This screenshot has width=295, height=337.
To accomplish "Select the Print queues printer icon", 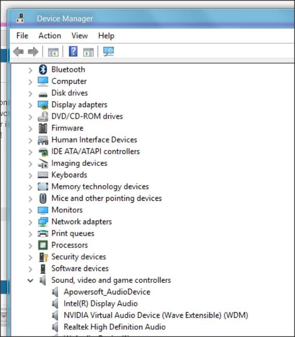I will [43, 234].
